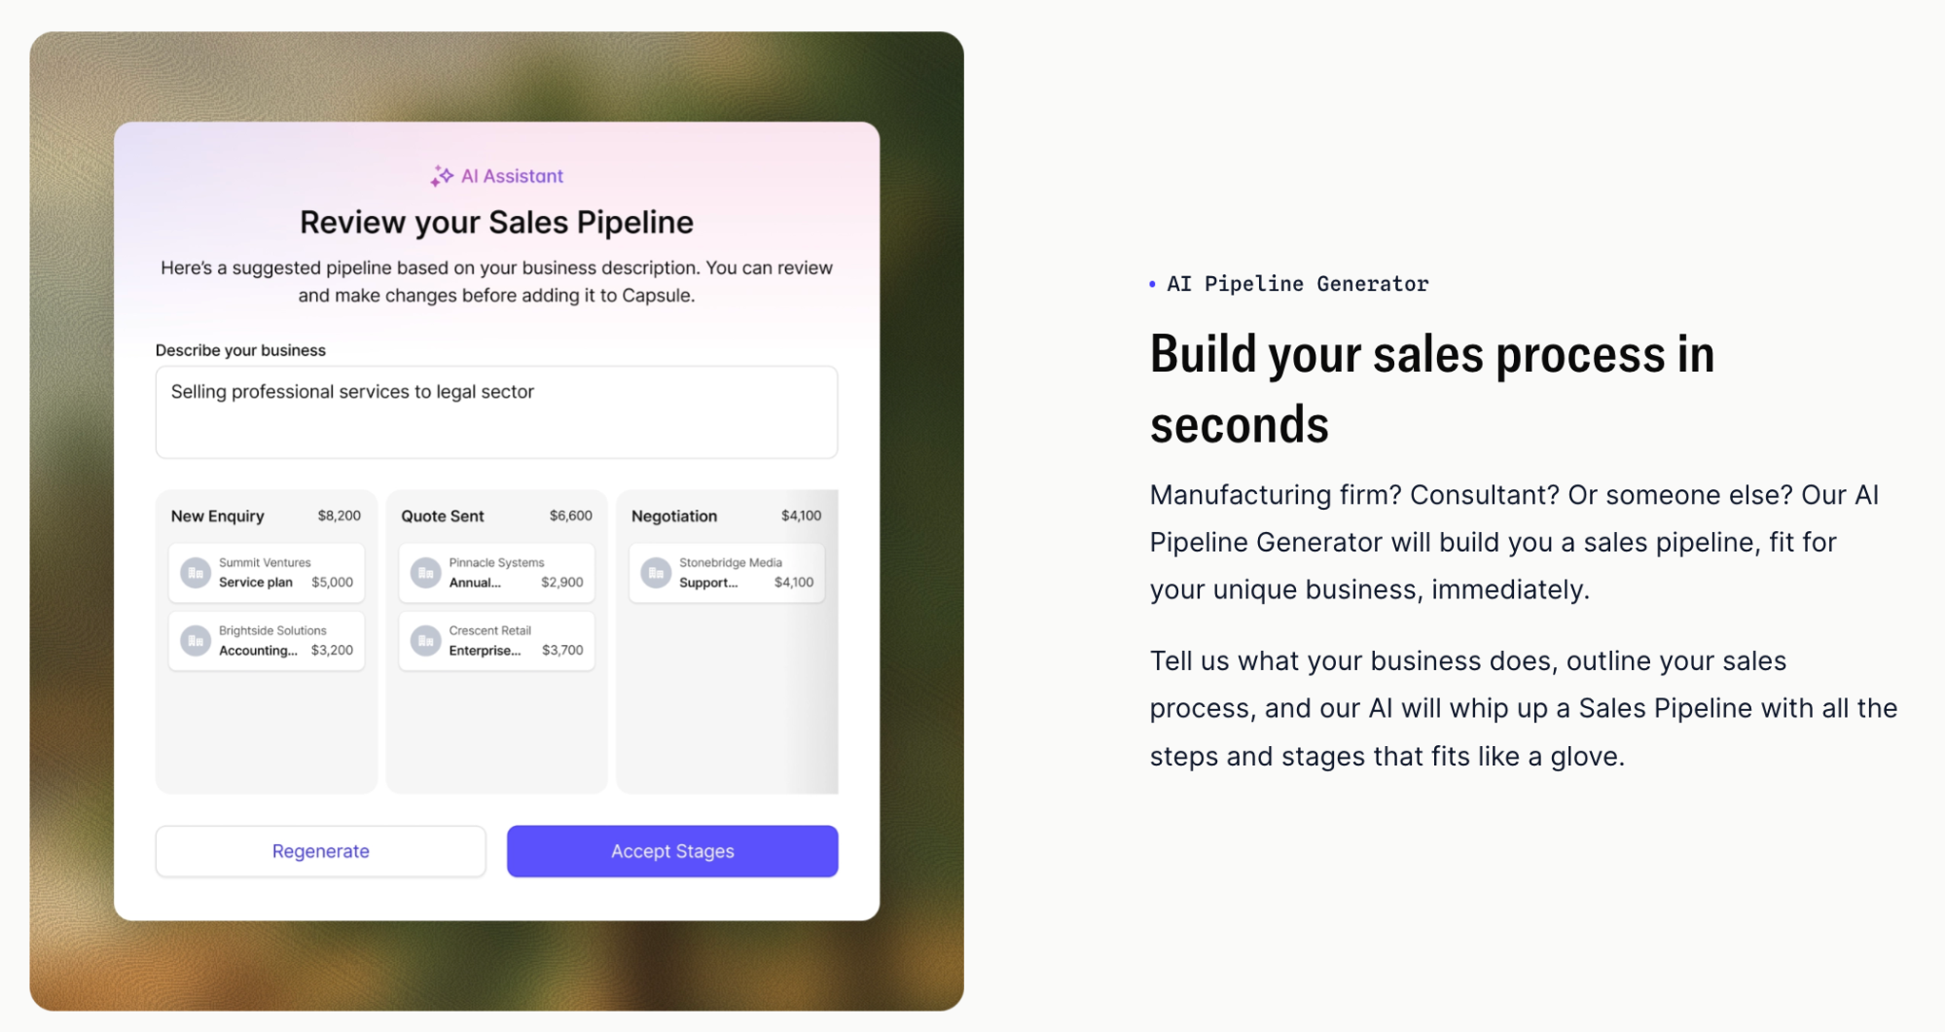
Task: Click Accept Stages to confirm the pipeline
Action: pyautogui.click(x=671, y=850)
